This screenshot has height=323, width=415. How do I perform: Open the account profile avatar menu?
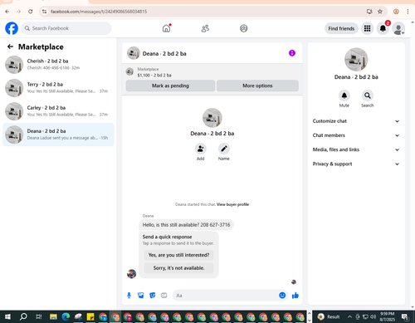pyautogui.click(x=398, y=28)
